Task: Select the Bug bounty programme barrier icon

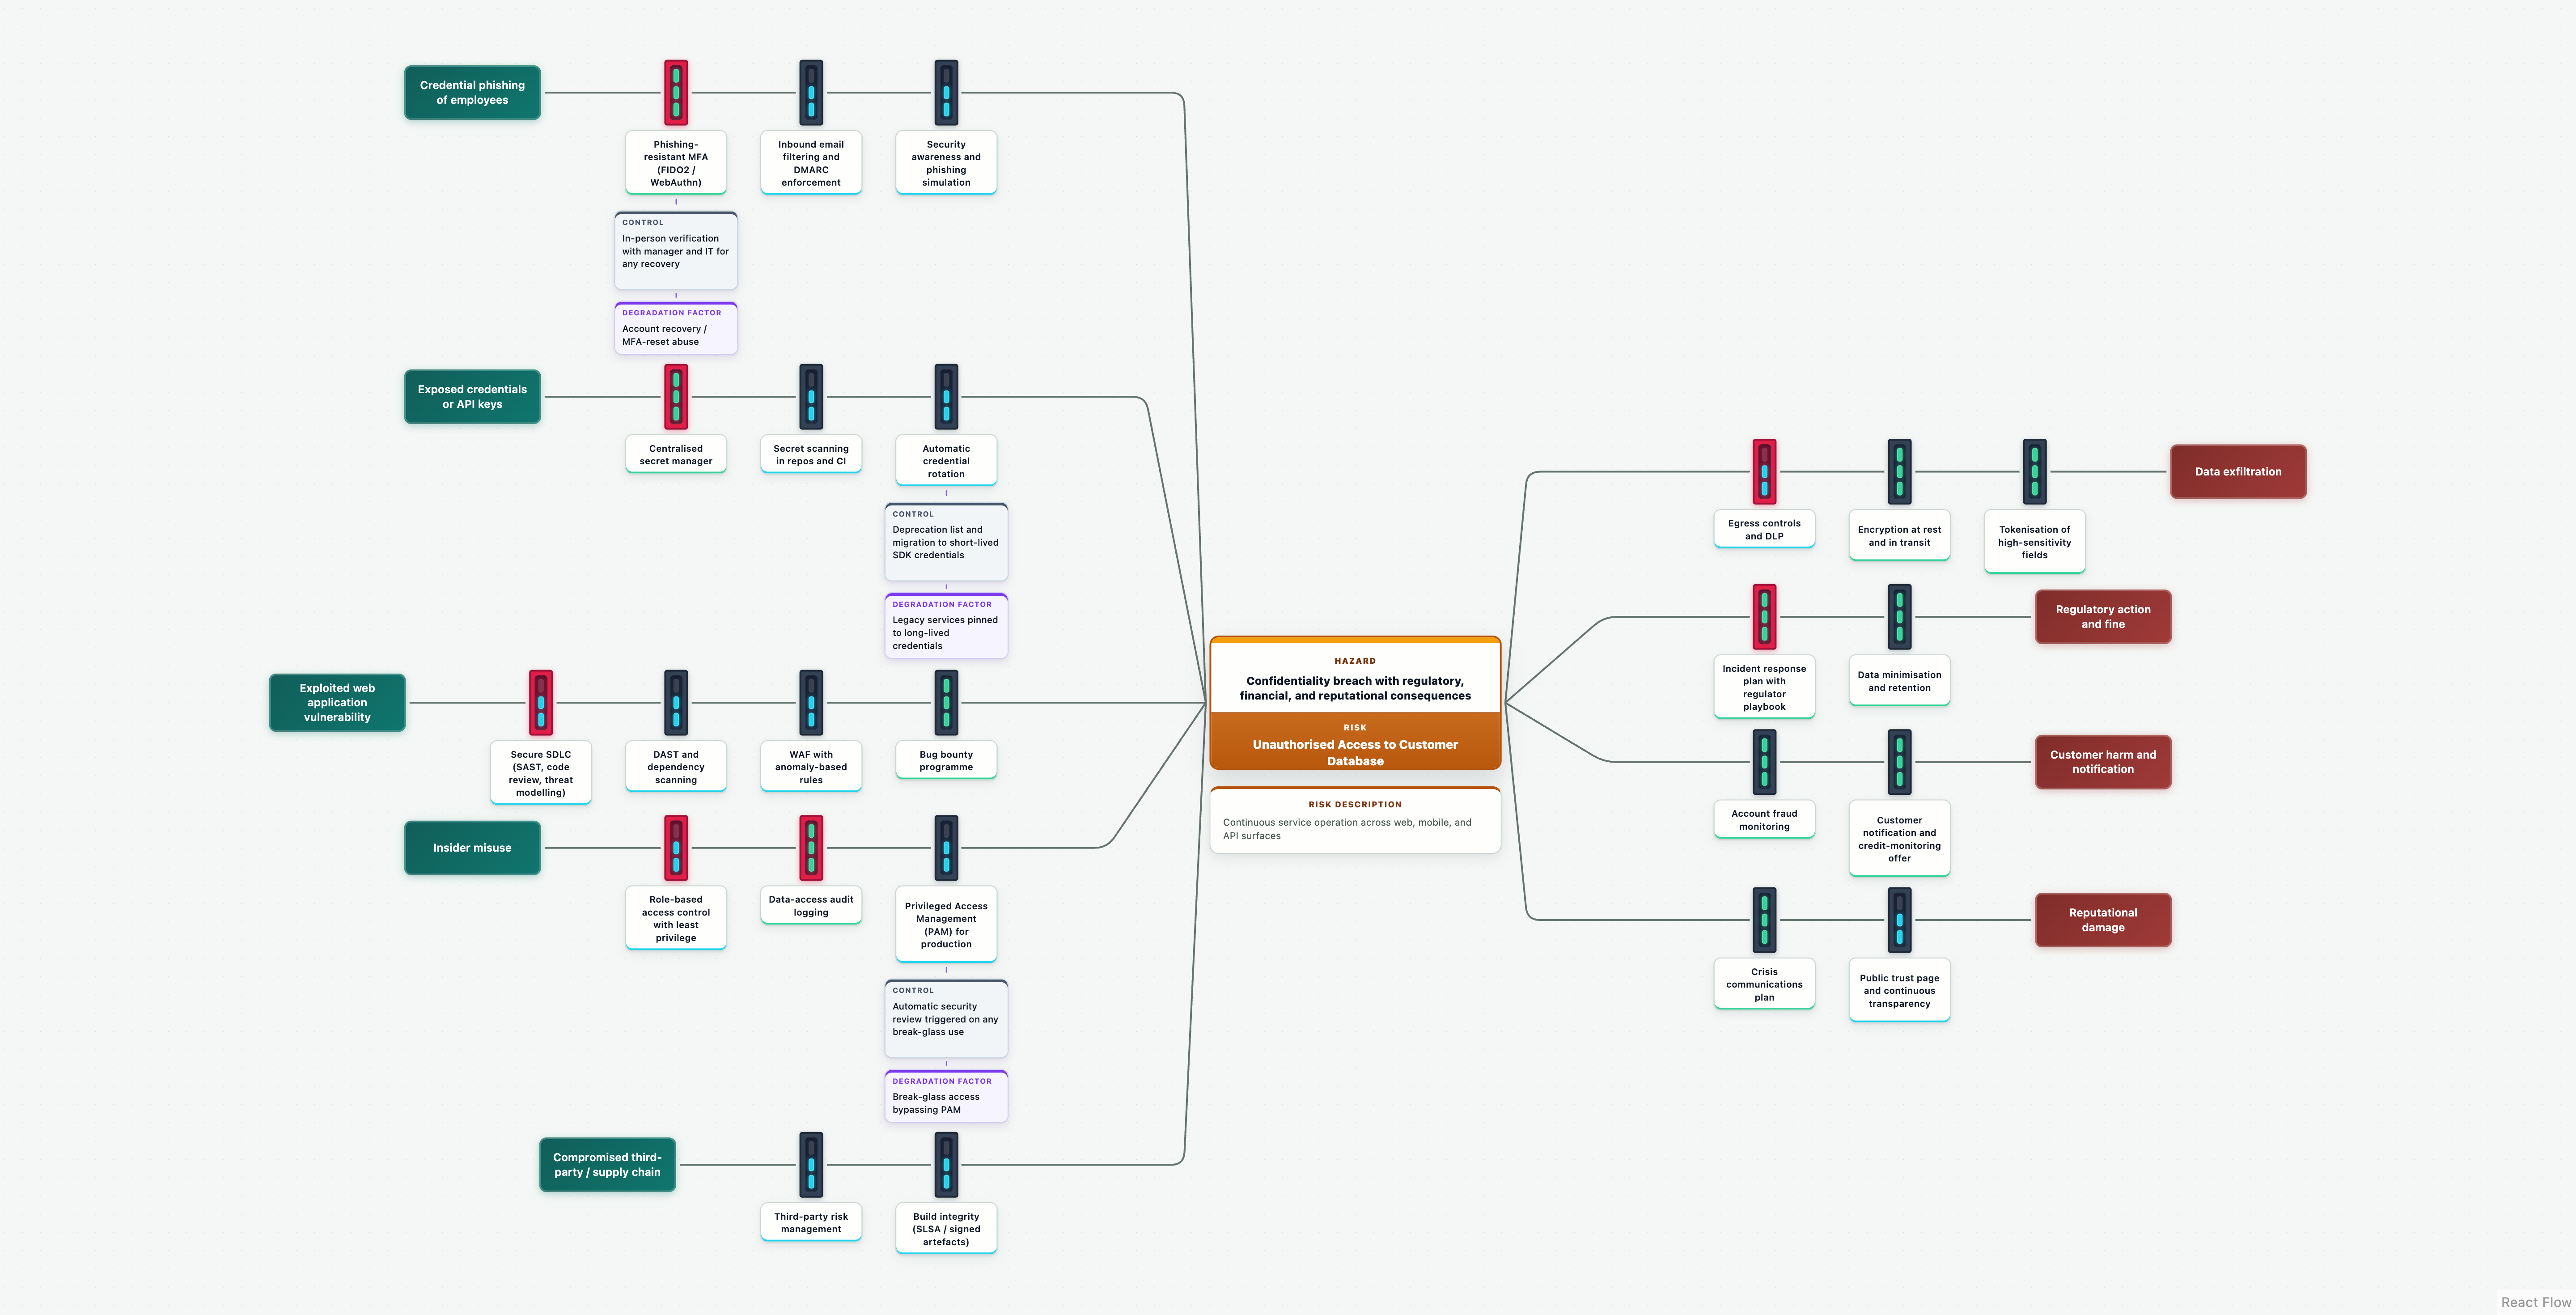Action: tap(946, 703)
